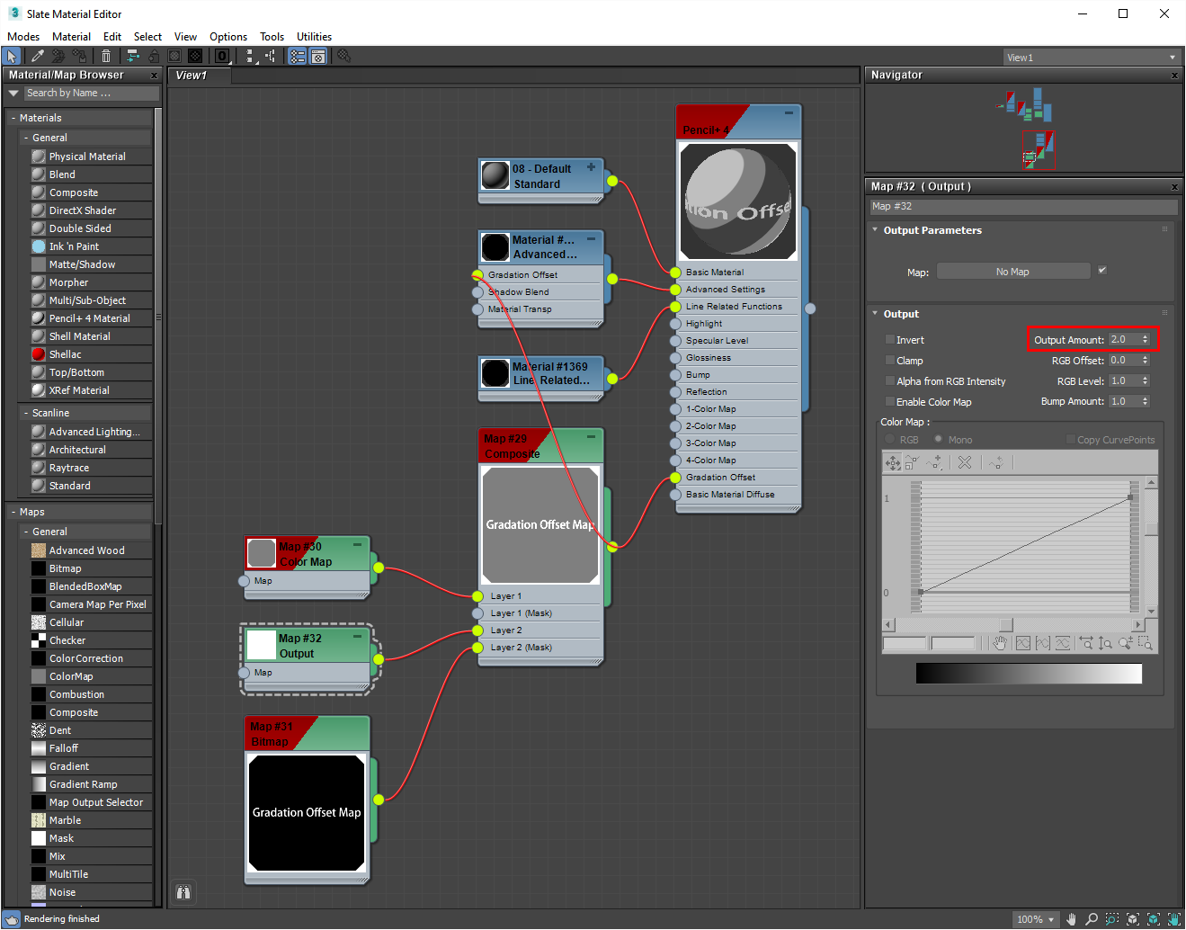Image resolution: width=1186 pixels, height=930 pixels.
Task: Open the View1 dropdown in the toolbar
Action: [1091, 58]
